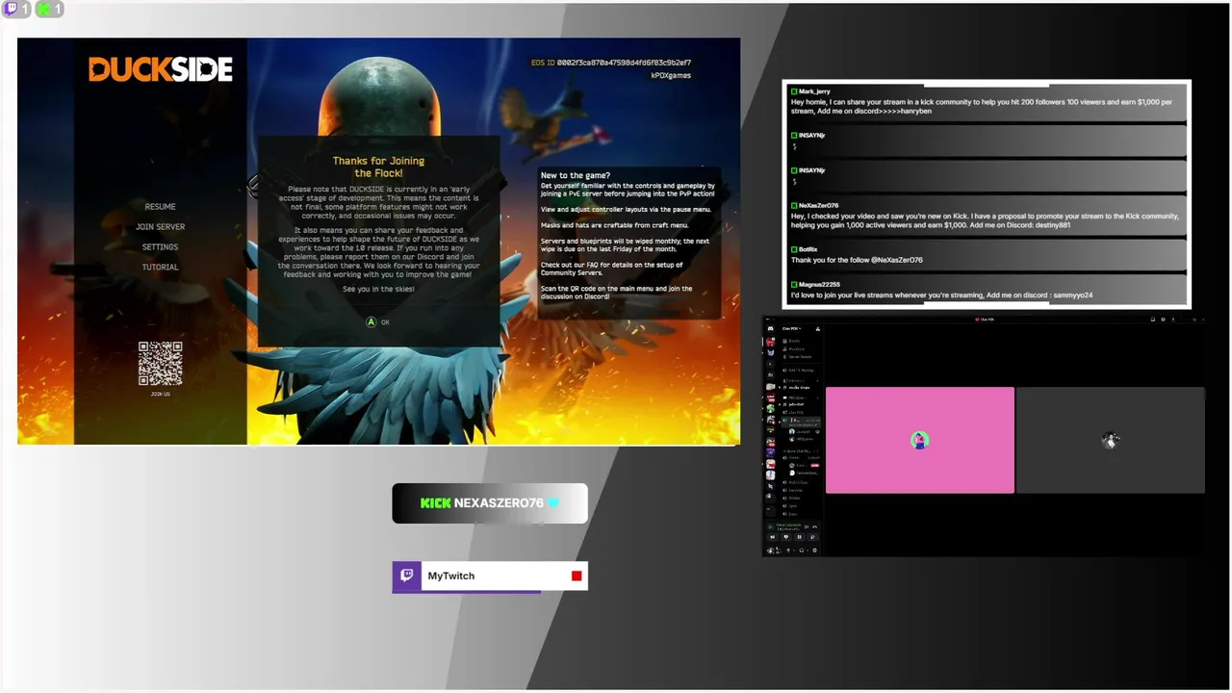The width and height of the screenshot is (1232, 693).
Task: Open Discord user settings gear
Action: [x=814, y=550]
